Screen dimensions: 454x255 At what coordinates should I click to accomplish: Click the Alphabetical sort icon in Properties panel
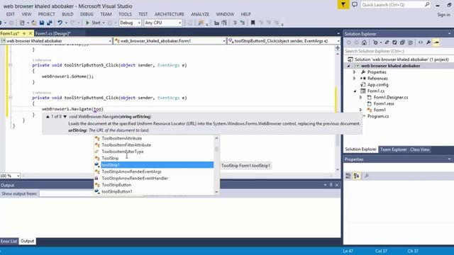coord(357,176)
